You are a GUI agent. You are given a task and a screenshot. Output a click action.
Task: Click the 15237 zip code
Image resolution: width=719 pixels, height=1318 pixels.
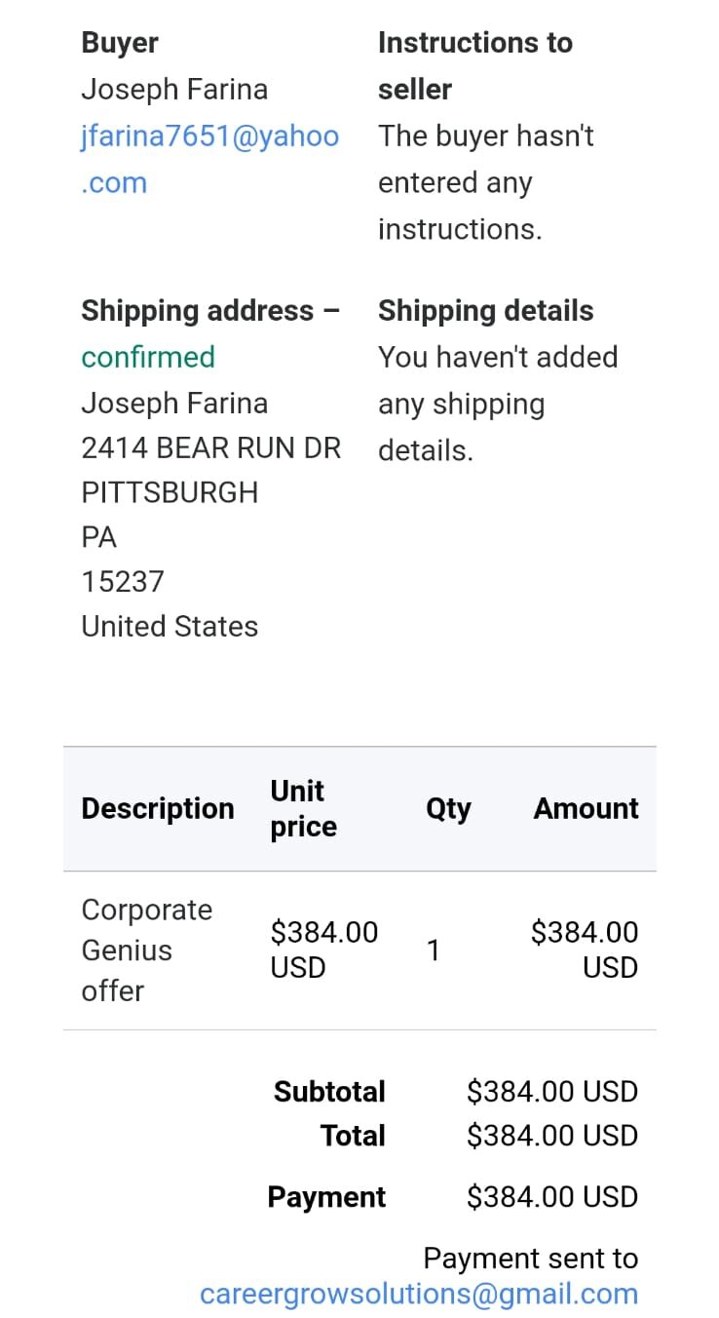123,582
